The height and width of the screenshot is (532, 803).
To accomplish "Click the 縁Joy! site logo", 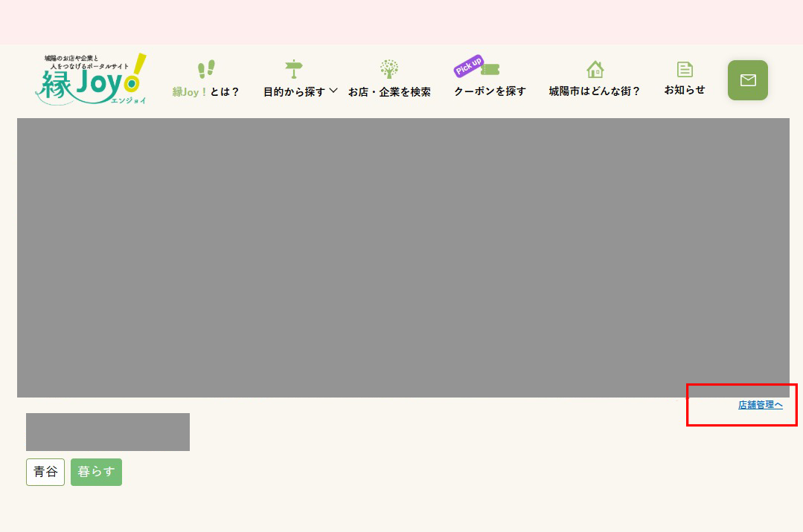I will click(89, 78).
